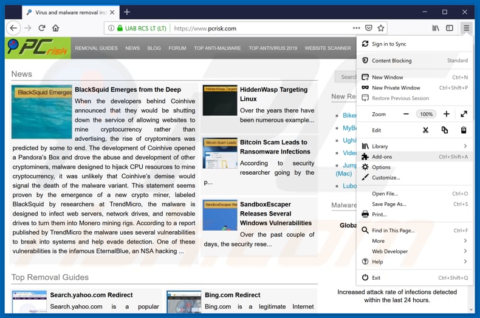This screenshot has width=480, height=318.
Task: Open the Library toolbar icon
Action: (x=436, y=29)
